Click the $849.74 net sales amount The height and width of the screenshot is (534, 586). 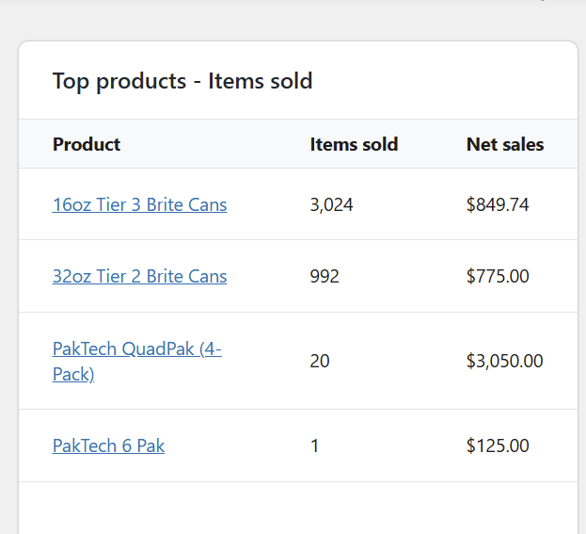[x=498, y=204]
